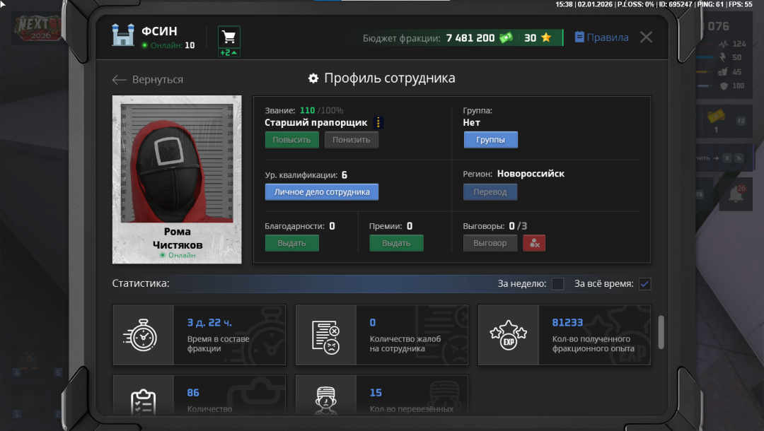
Task: Open the faction shop cart icon
Action: click(x=228, y=37)
